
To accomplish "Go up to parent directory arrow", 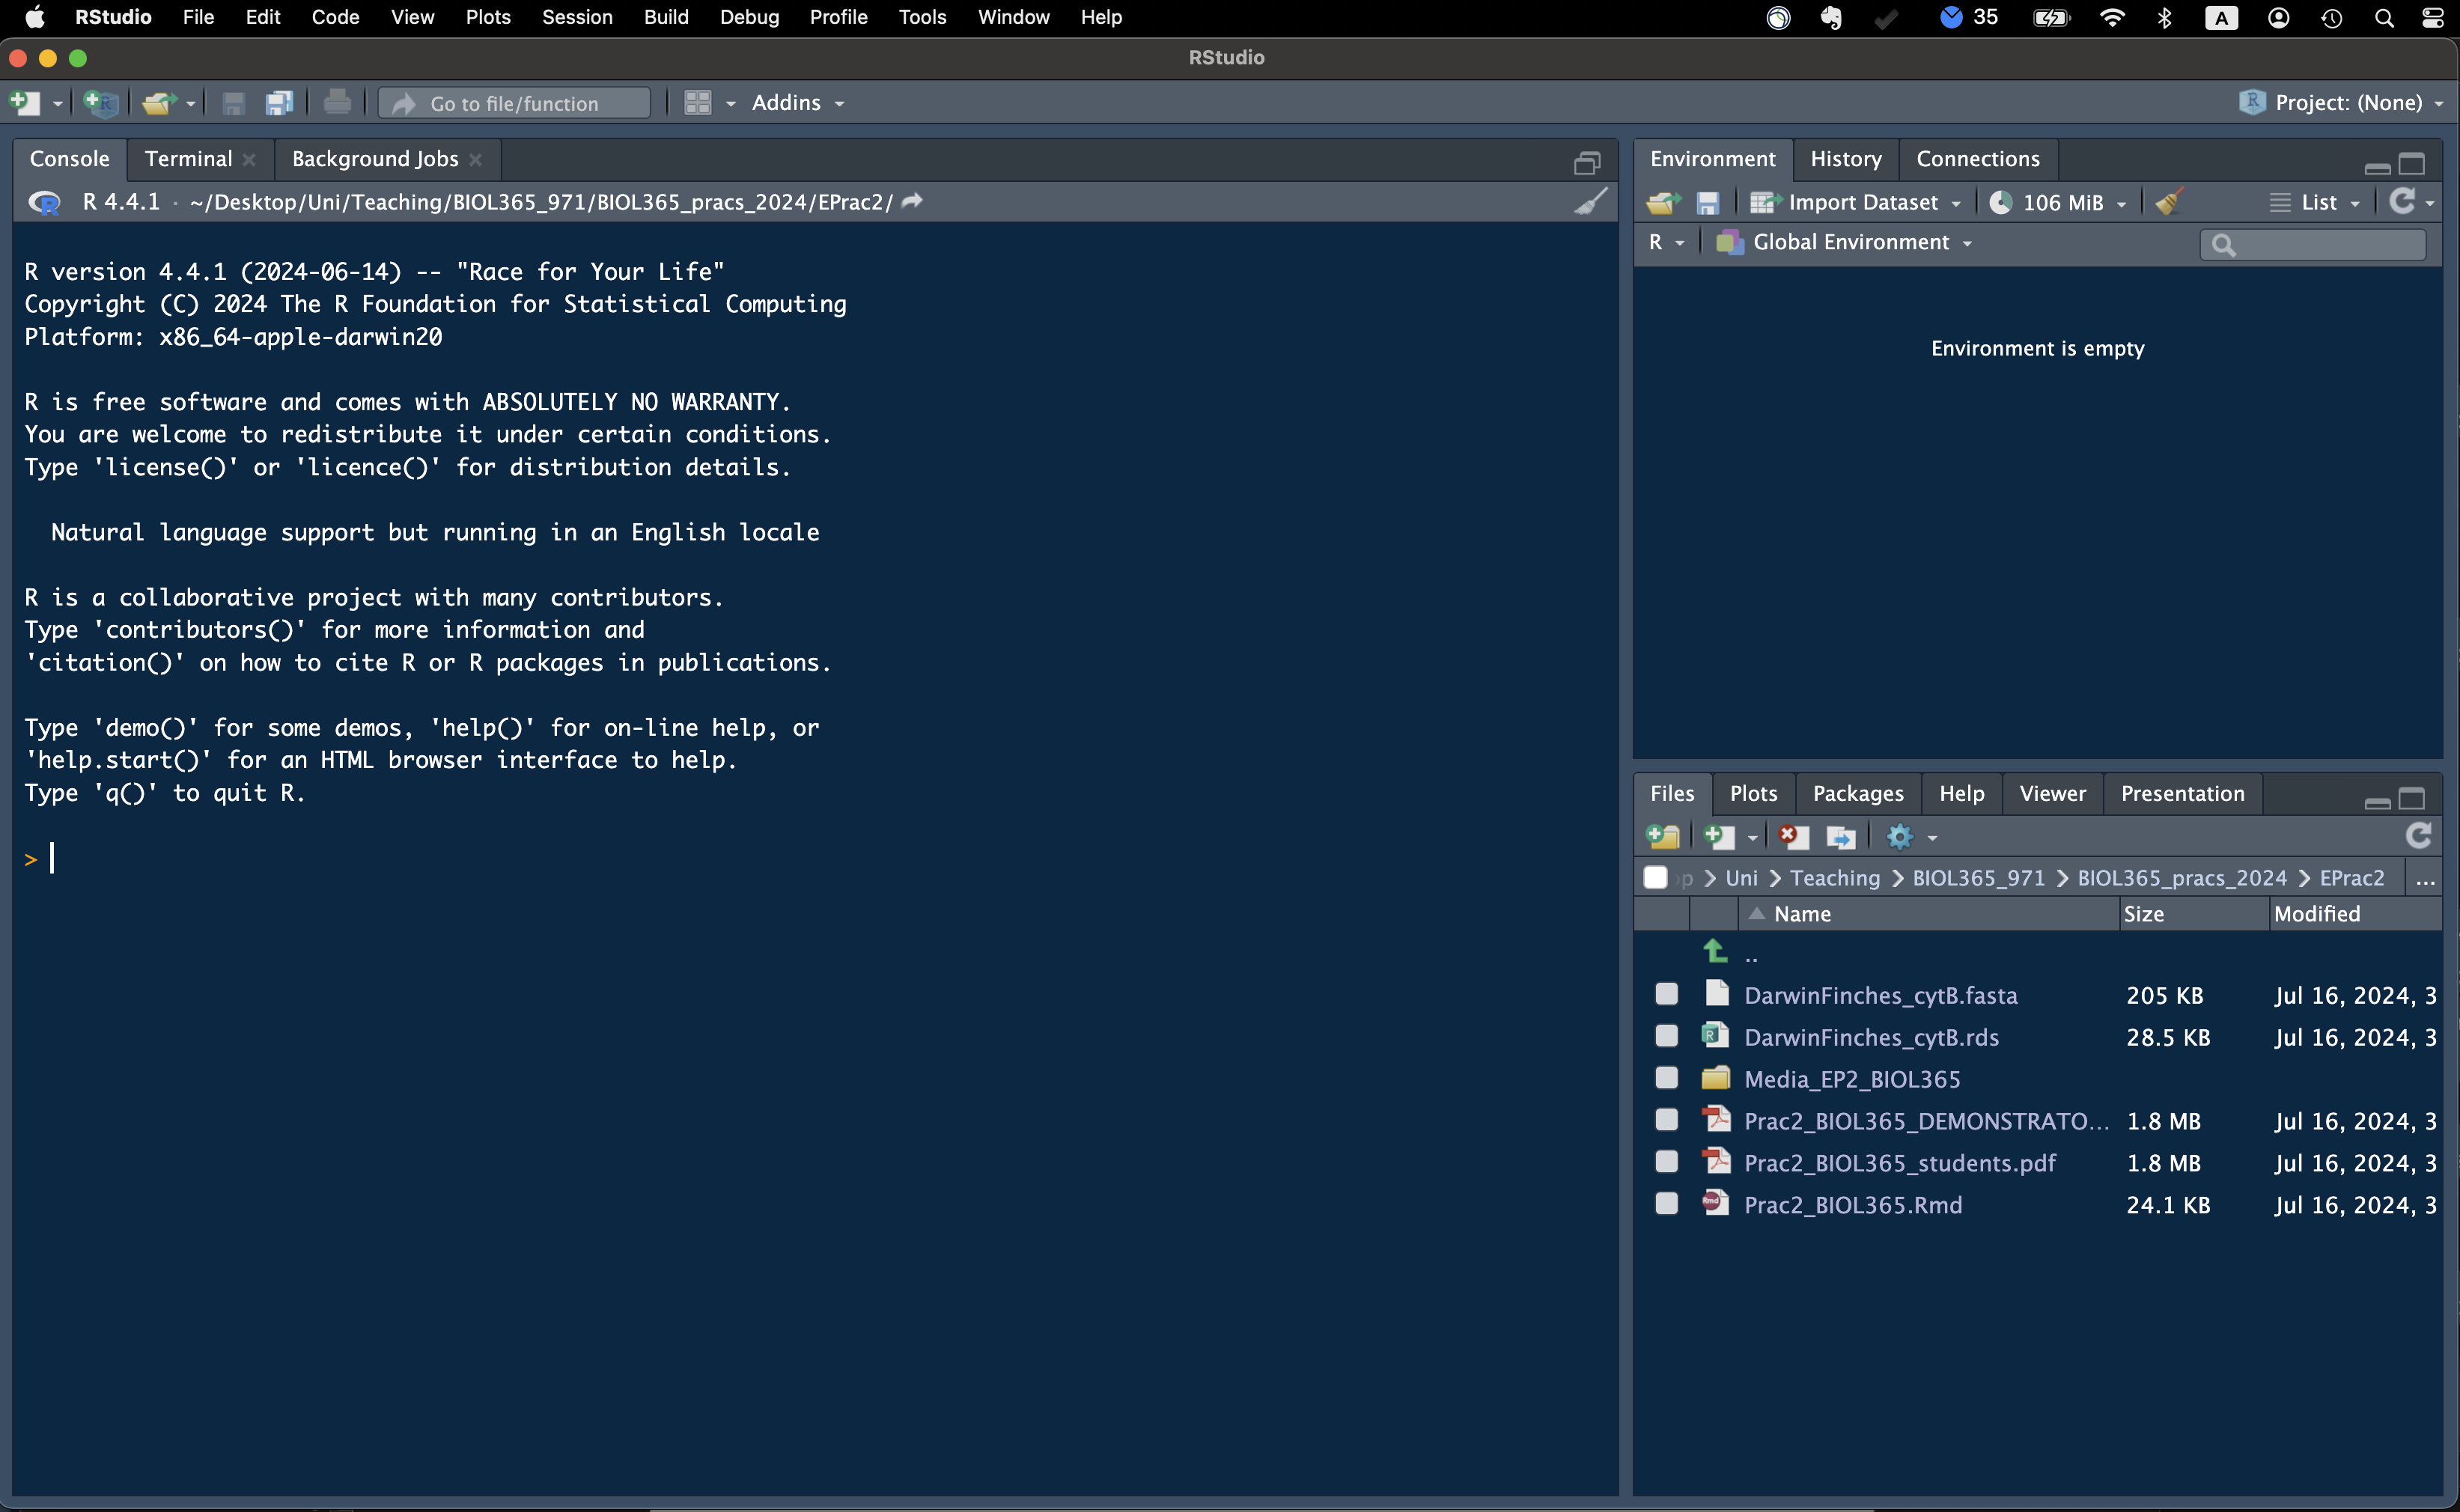I will pos(1715,951).
